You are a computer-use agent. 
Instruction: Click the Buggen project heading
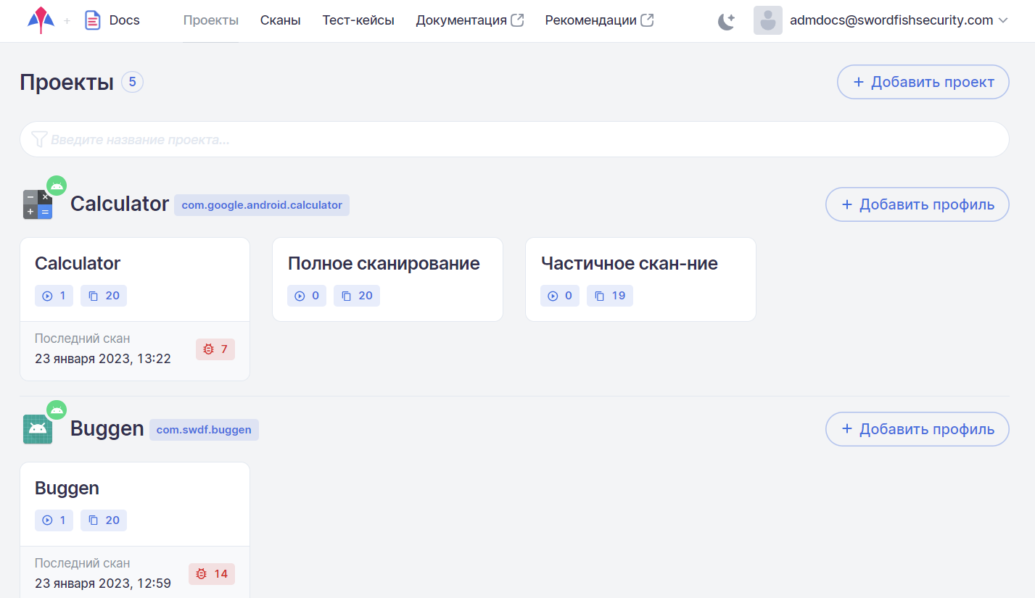coord(107,429)
